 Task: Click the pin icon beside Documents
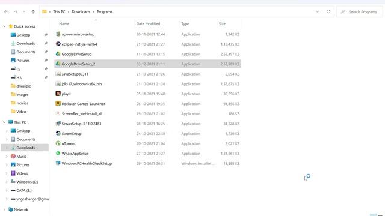(46, 52)
